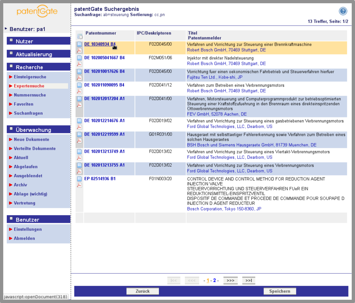Click the select-all documents icon in table header
355x303 pixels.
(x=80, y=36)
